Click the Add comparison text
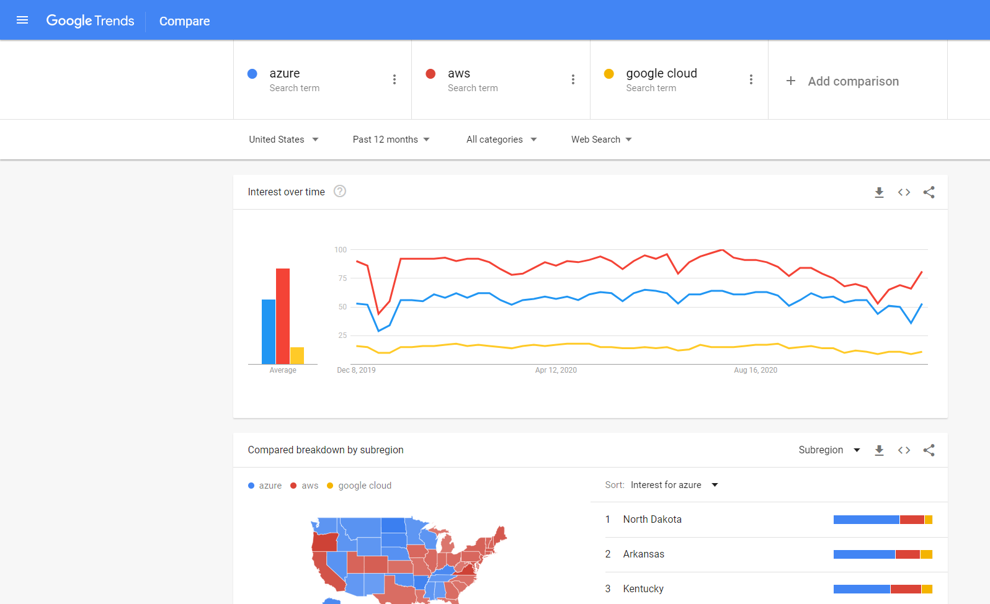Viewport: 990px width, 604px height. (x=853, y=81)
